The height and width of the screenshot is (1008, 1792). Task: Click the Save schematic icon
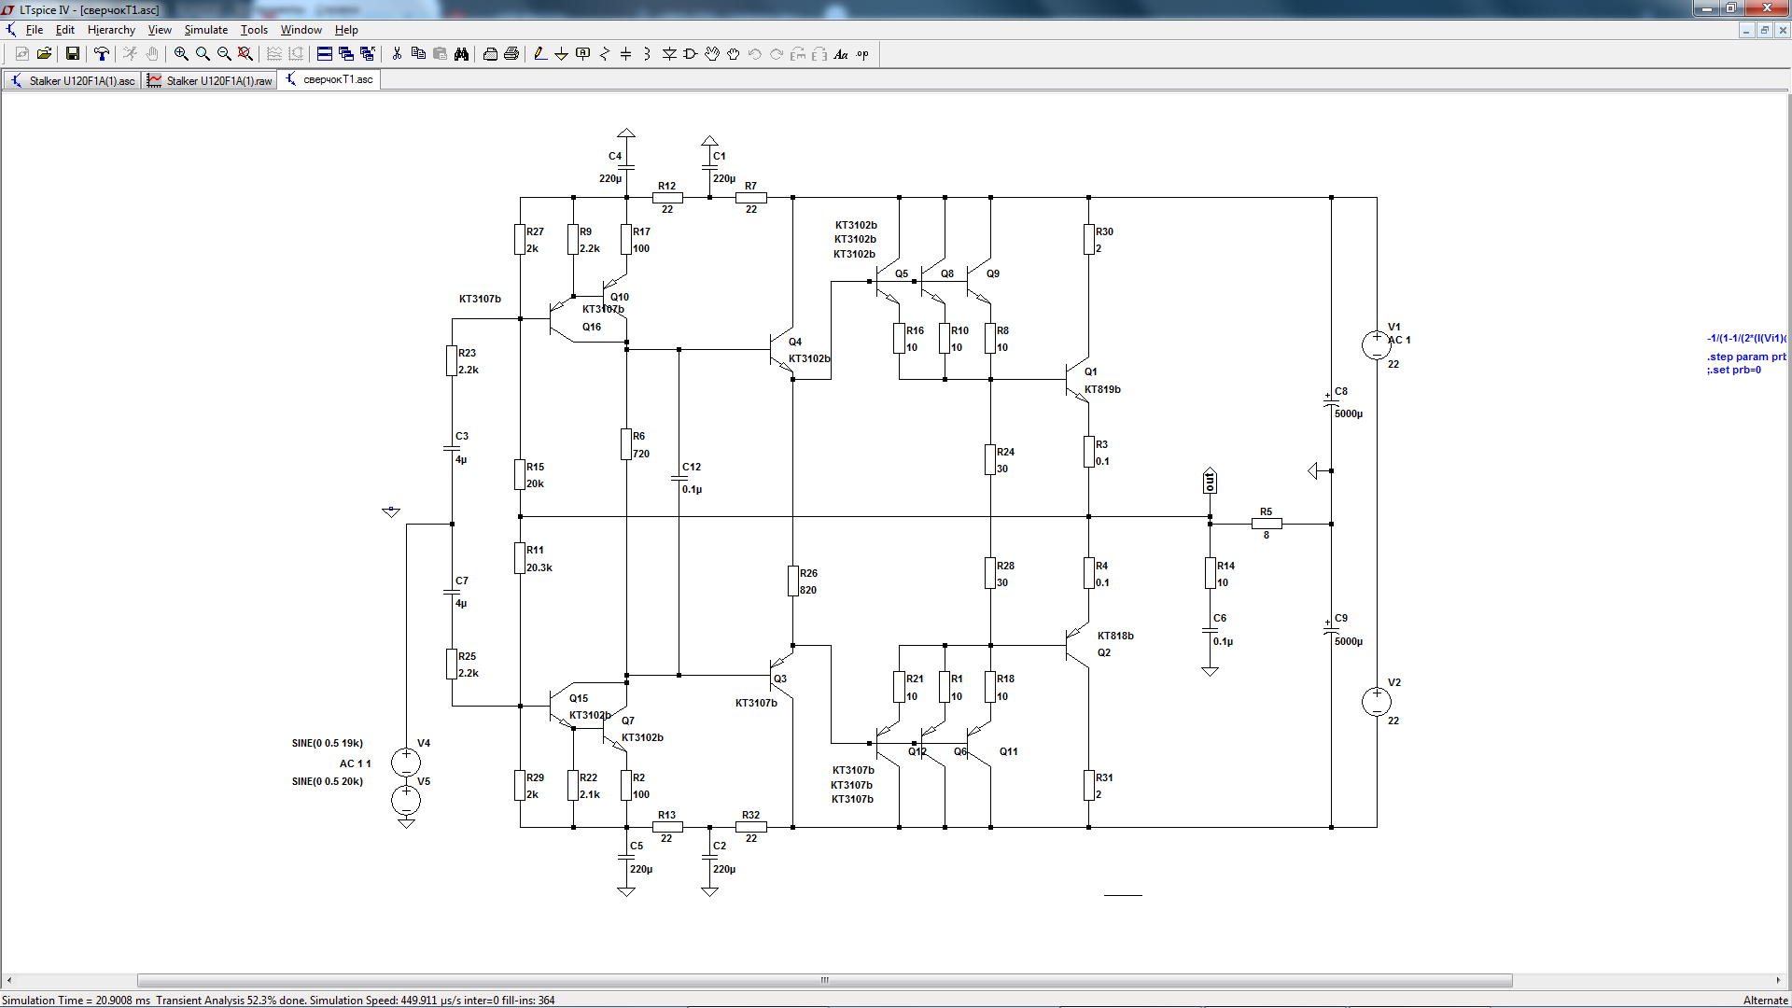click(x=72, y=54)
